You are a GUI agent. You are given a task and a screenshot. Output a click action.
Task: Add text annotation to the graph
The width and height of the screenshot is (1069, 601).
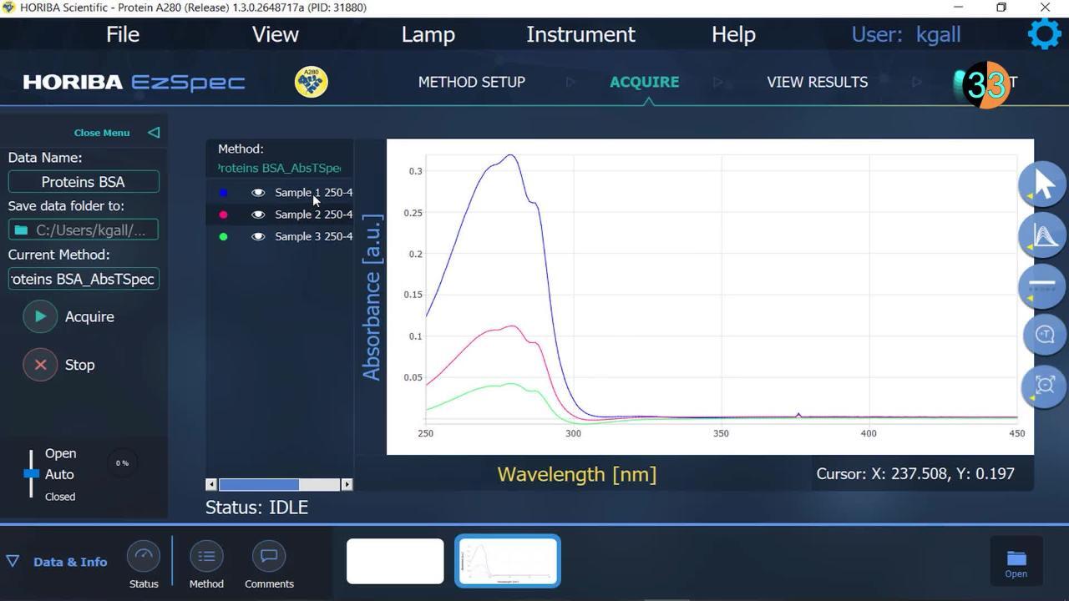tap(1045, 335)
